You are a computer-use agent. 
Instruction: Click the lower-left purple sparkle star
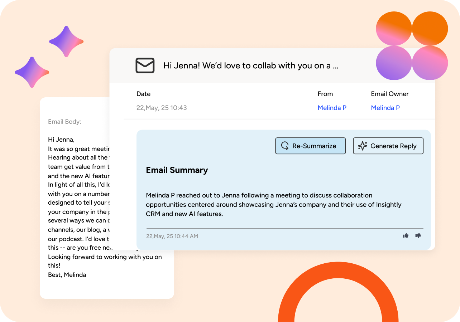[32, 72]
